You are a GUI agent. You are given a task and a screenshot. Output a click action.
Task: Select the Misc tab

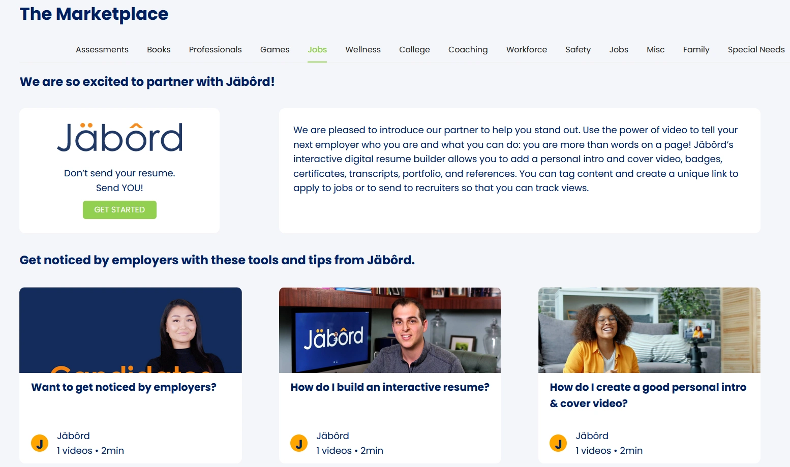(x=656, y=50)
